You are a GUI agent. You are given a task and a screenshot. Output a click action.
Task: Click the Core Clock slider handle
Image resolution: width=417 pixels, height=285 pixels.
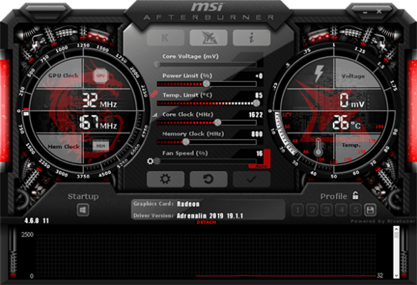(217, 123)
